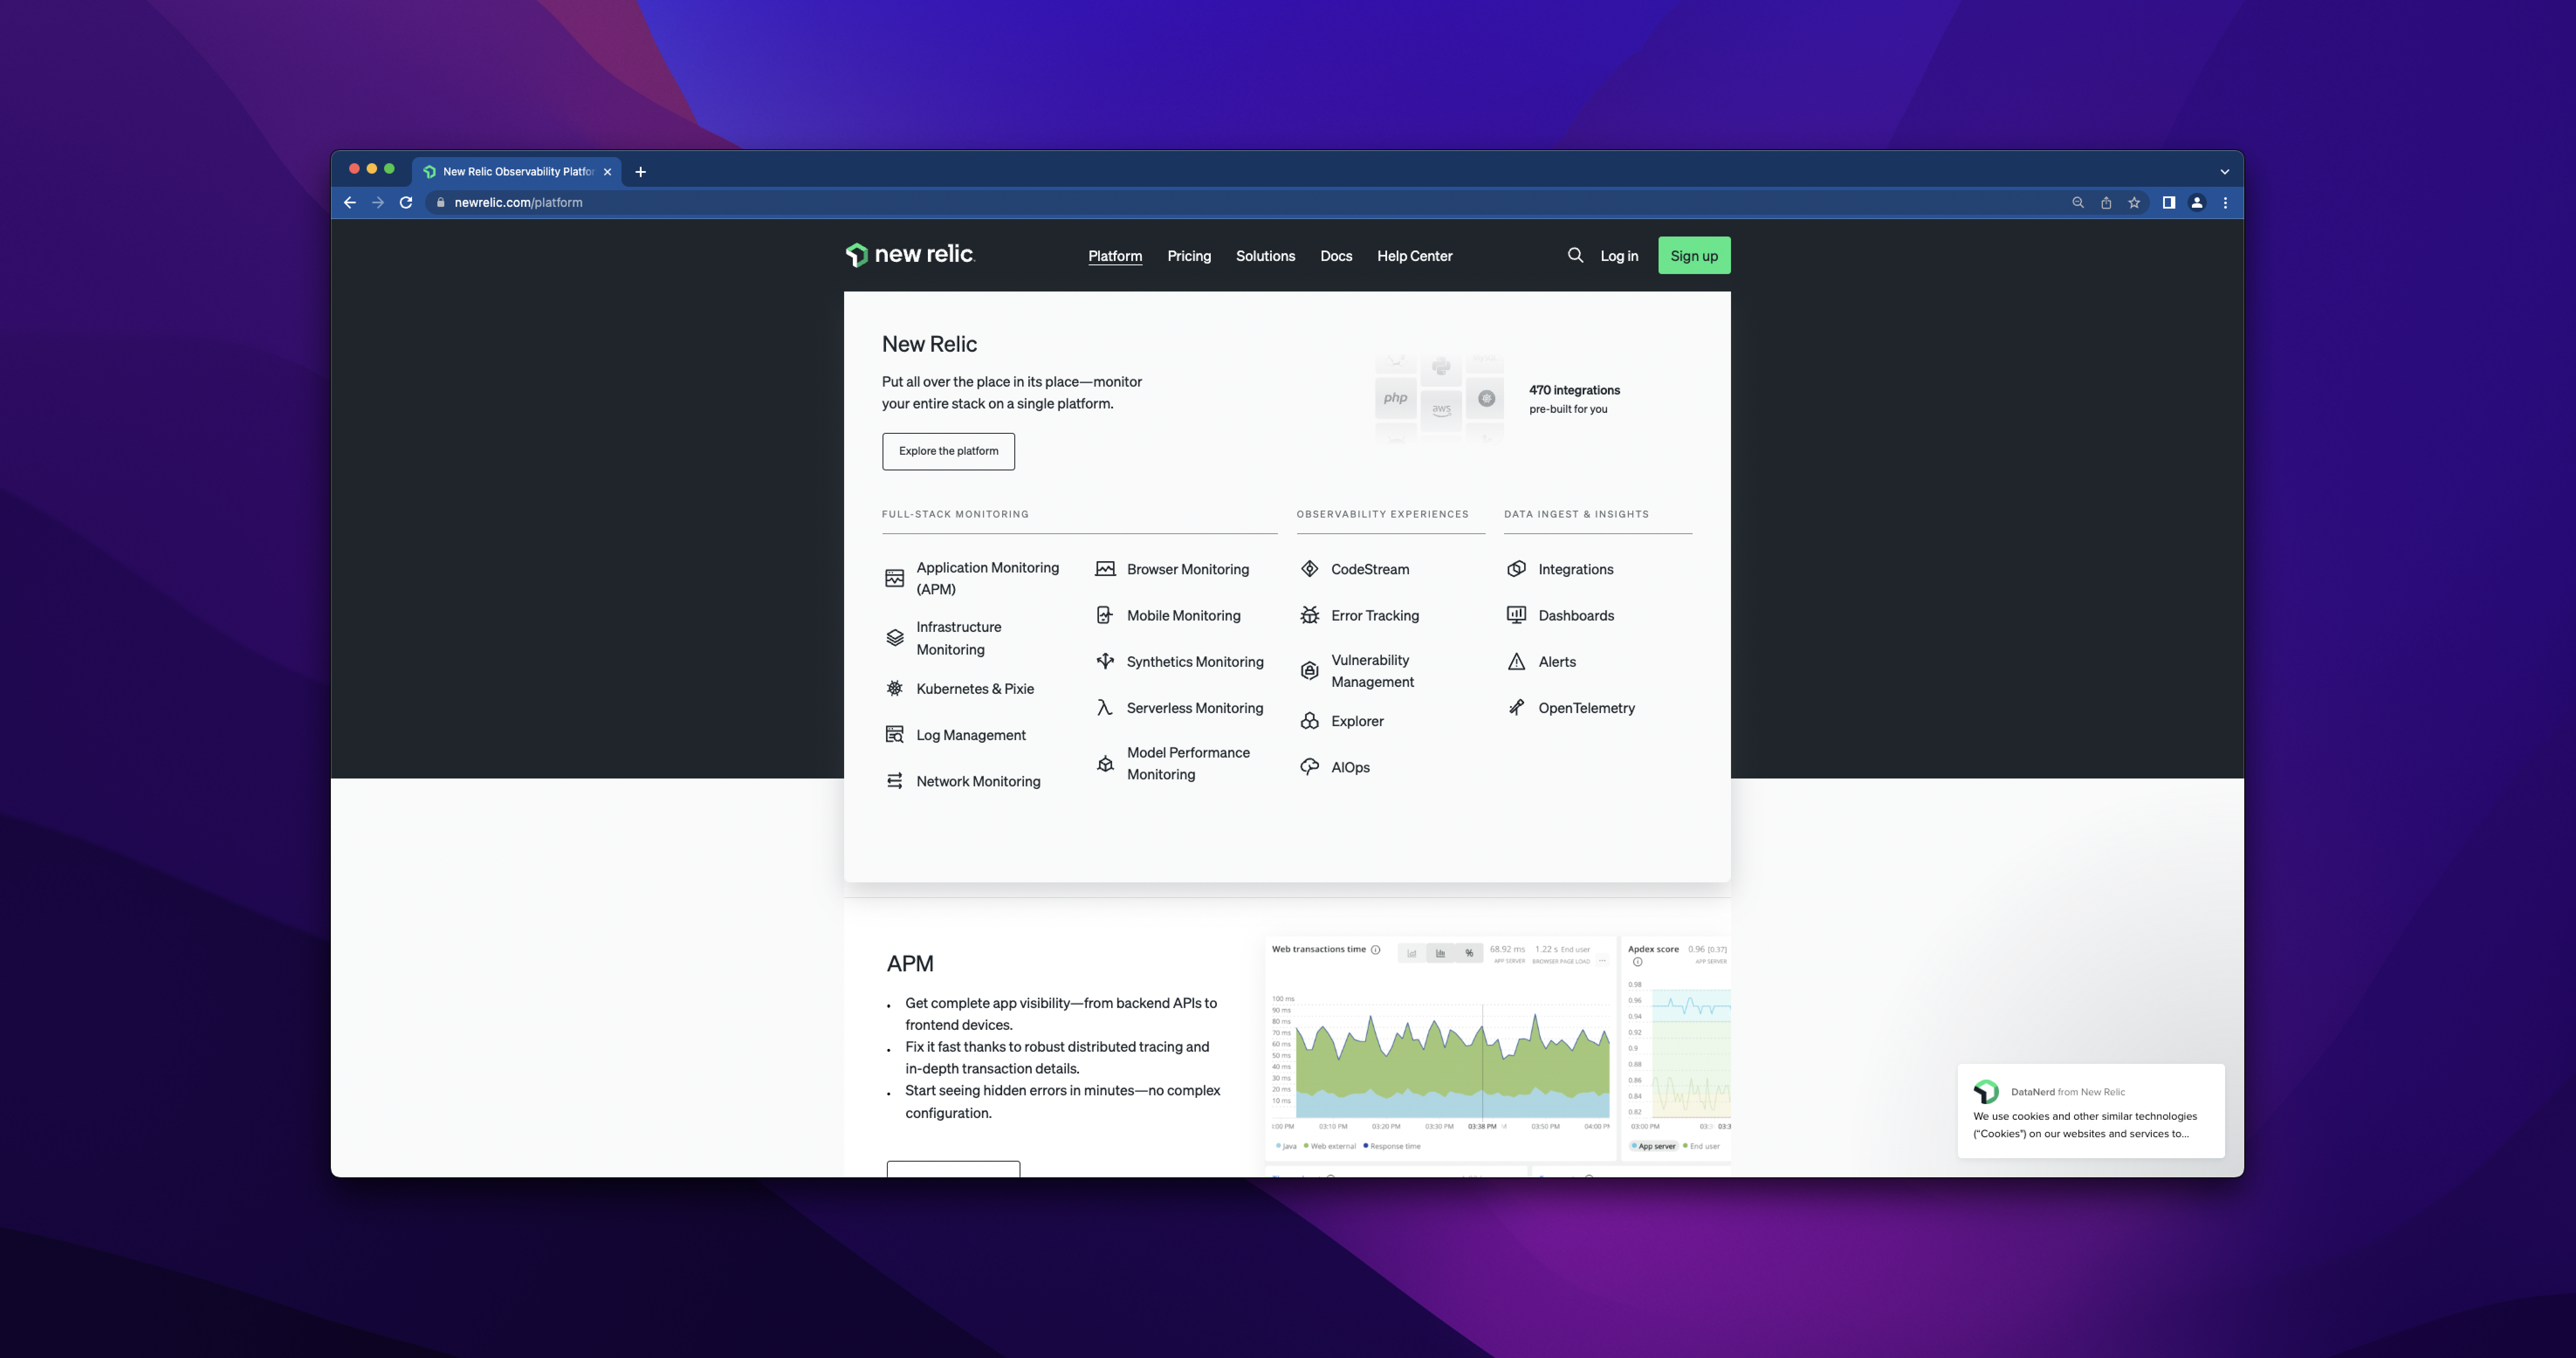Switch the chart to percentage view
Image resolution: width=2576 pixels, height=1358 pixels.
[1469, 953]
